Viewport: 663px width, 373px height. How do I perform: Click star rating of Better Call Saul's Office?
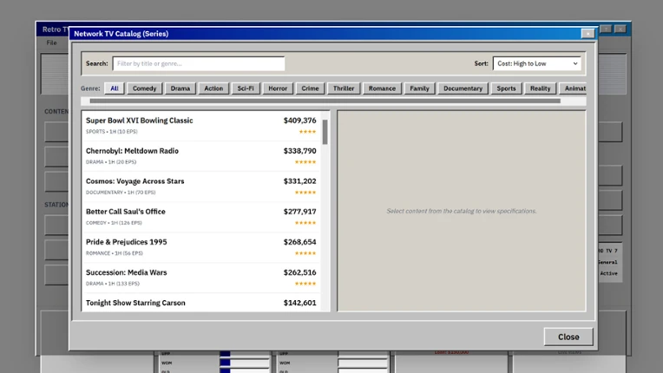pos(305,223)
